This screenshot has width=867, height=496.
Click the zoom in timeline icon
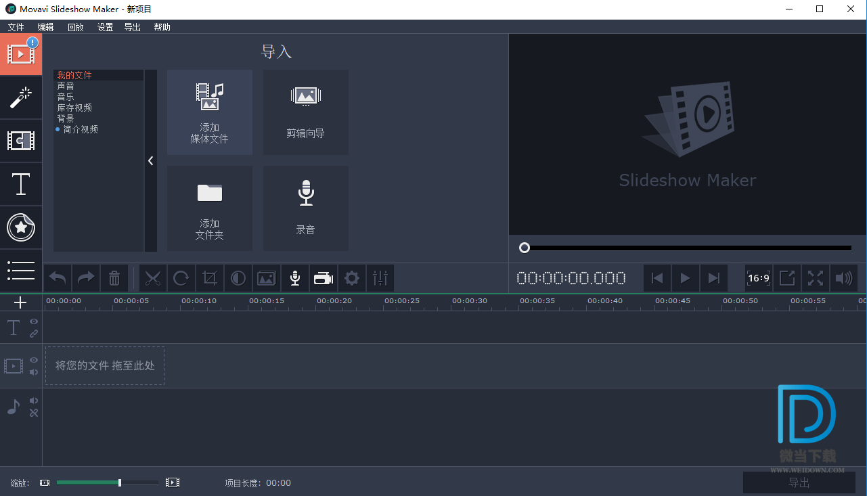tap(173, 482)
